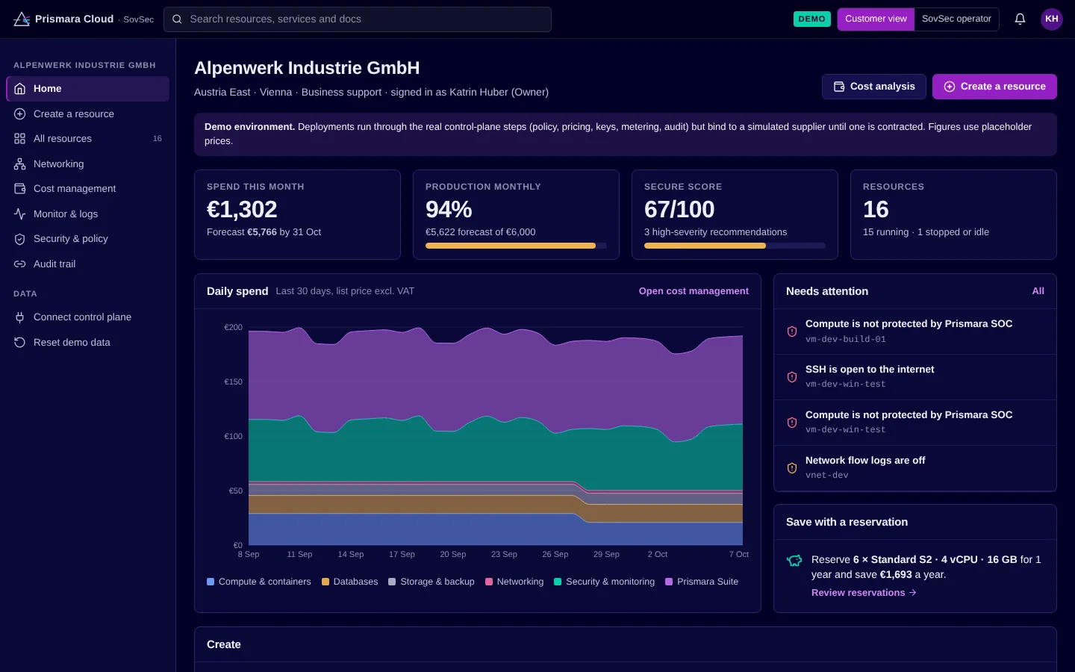
Task: Toggle Networking legend series in chart
Action: (514, 582)
